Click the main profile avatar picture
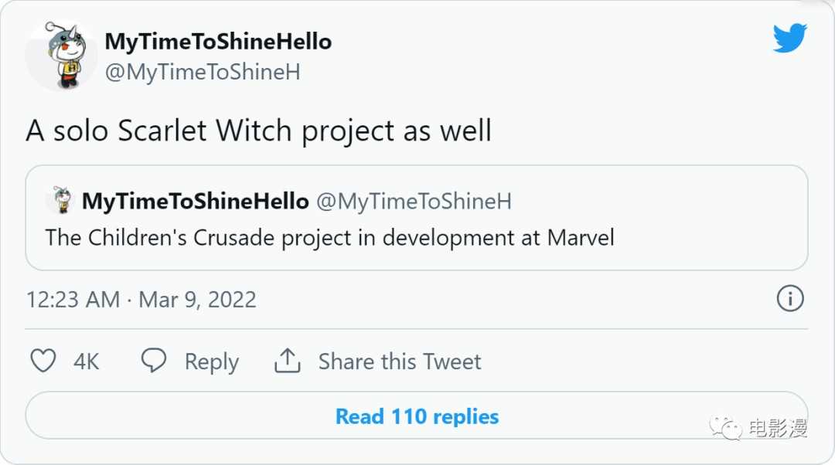 [61, 56]
